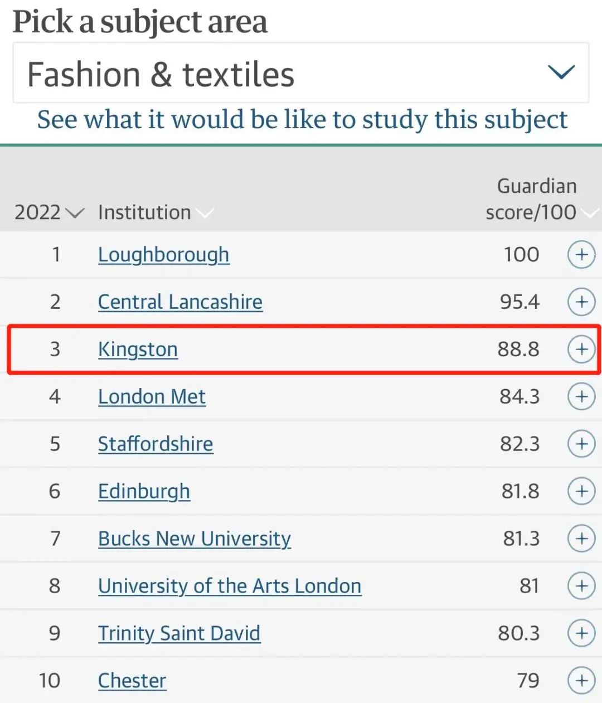602x703 pixels.
Task: Show Trinity Saint David details plus icon
Action: [x=581, y=634]
